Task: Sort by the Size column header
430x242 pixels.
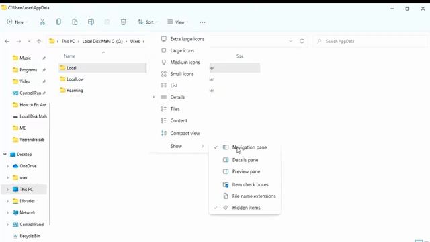Action: (x=240, y=56)
